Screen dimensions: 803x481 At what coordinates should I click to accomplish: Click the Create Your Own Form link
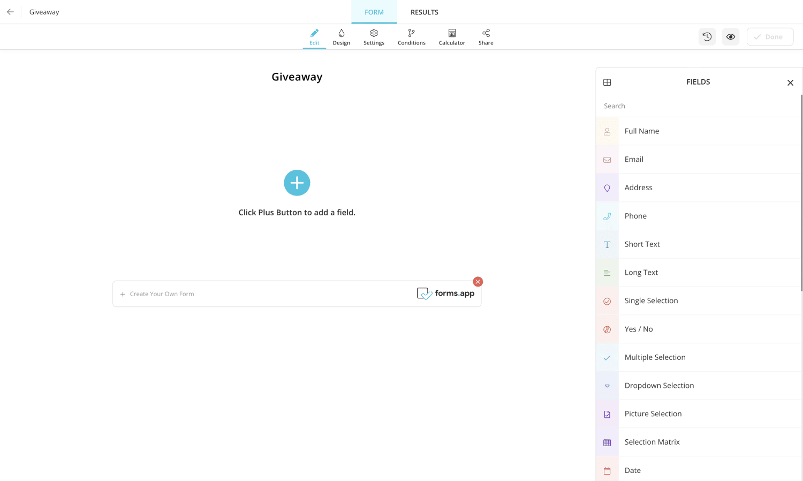pos(162,294)
